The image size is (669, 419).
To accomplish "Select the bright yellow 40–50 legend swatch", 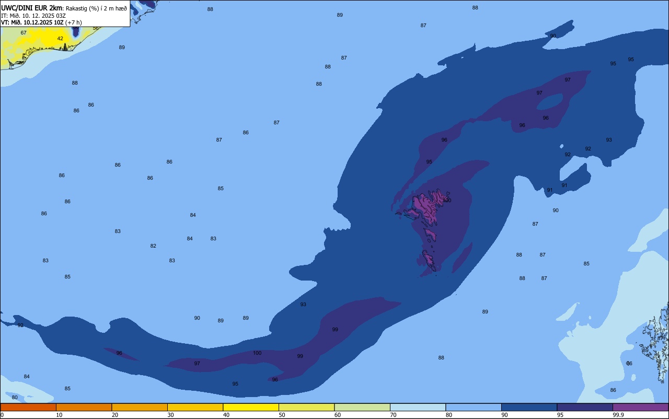I will (x=251, y=407).
